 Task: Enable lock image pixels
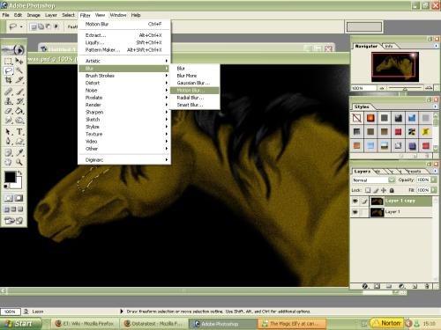click(376, 190)
